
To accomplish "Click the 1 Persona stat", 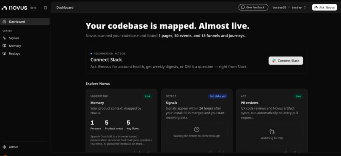I will pos(96,125).
